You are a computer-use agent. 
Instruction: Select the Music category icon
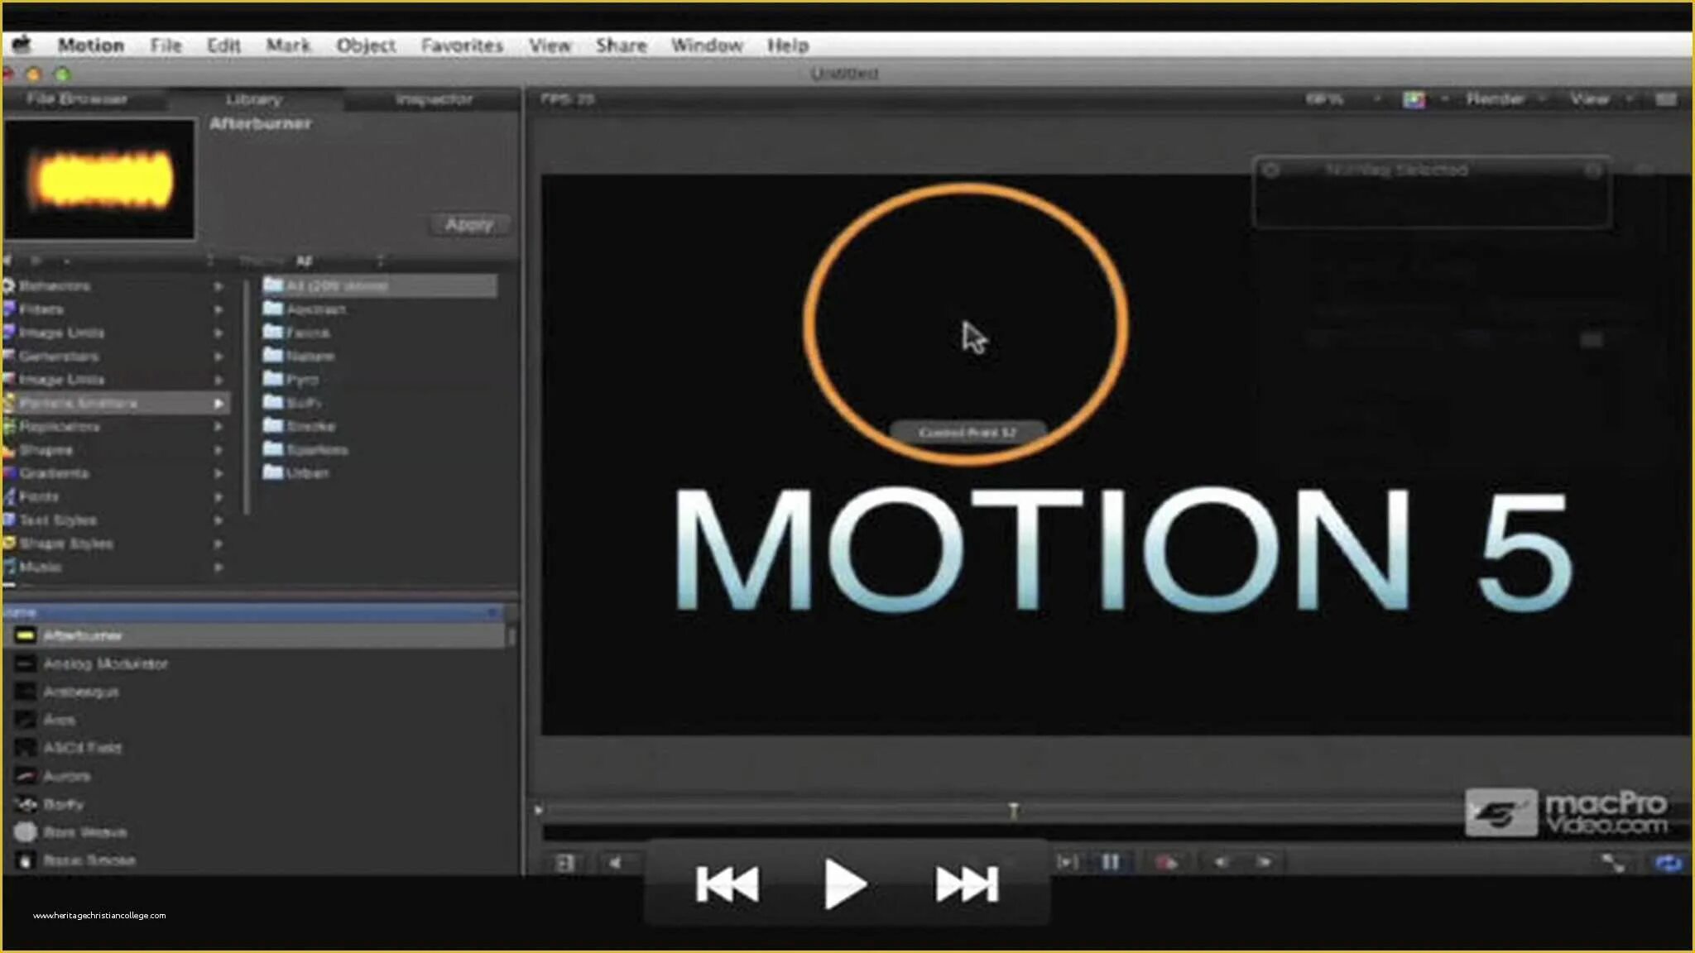pos(8,567)
